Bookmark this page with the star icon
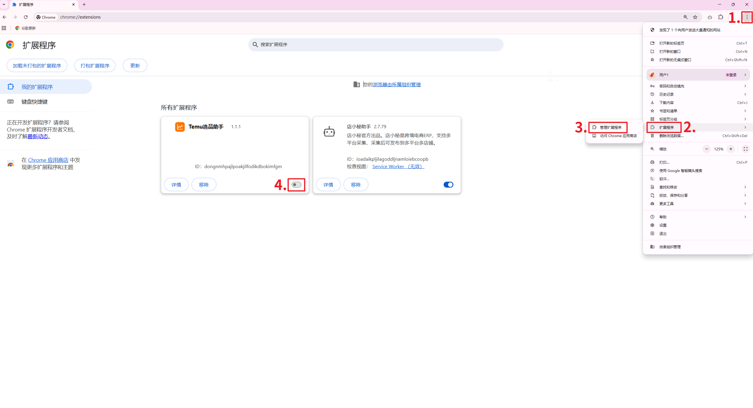The height and width of the screenshot is (408, 753). point(695,17)
